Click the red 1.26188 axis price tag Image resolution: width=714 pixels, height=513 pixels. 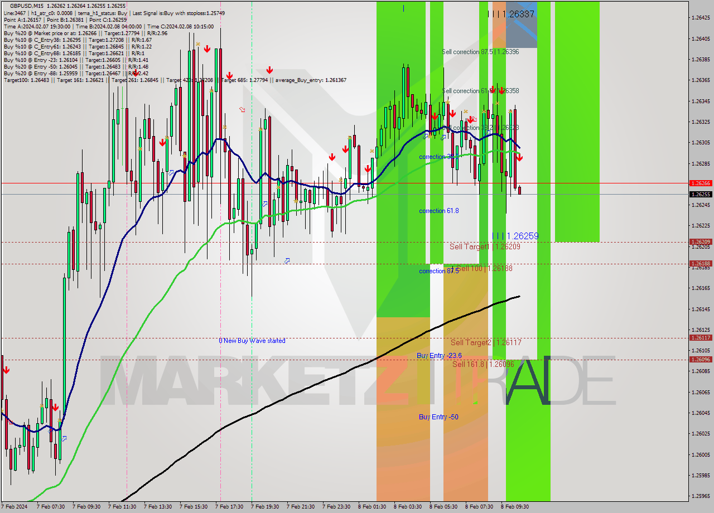[700, 264]
